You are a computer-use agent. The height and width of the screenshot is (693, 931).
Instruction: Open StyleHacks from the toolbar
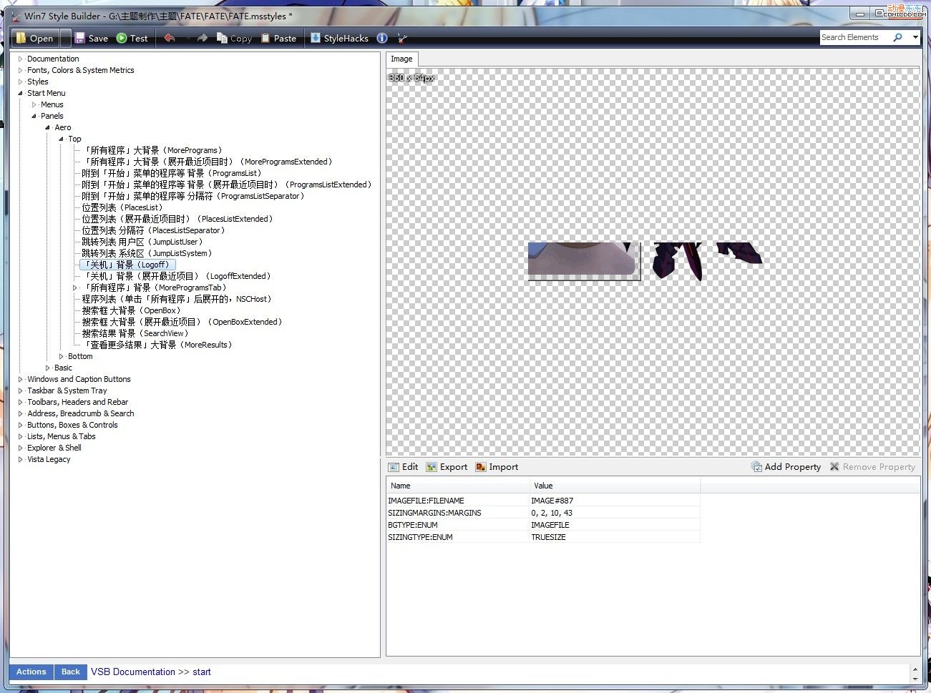339,39
